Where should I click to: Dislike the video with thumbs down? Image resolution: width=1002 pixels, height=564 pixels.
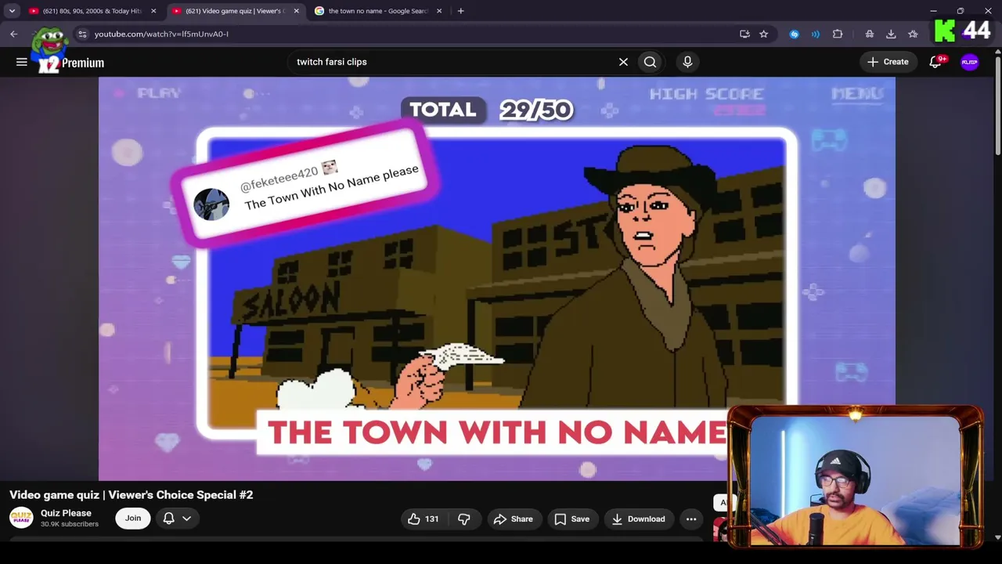click(x=464, y=519)
